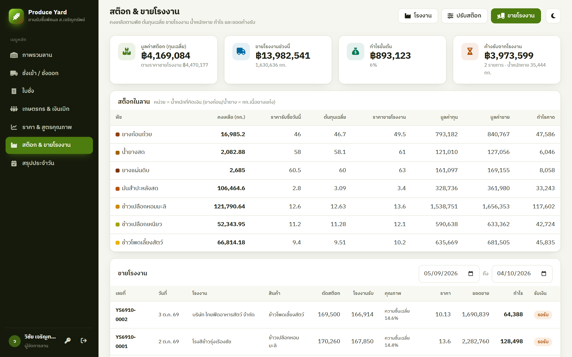
Task: Click the รอรับ badge for YS6910-0001
Action: pyautogui.click(x=543, y=342)
